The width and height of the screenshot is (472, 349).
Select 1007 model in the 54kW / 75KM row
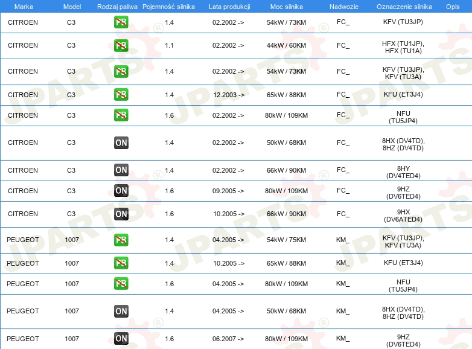(72, 240)
